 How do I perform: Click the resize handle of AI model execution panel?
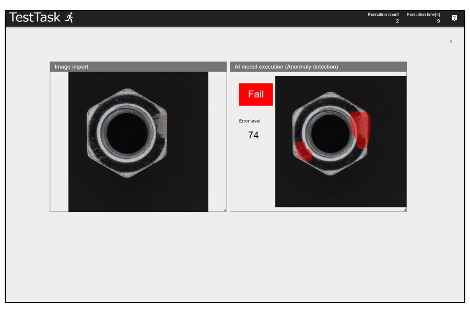[x=404, y=209]
